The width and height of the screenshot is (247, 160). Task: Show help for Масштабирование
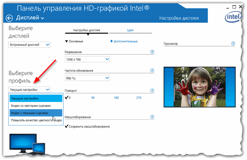click(152, 117)
